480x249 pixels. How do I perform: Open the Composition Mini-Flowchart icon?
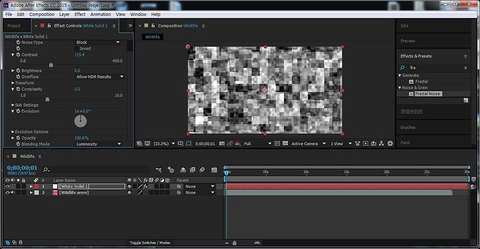coord(159,170)
